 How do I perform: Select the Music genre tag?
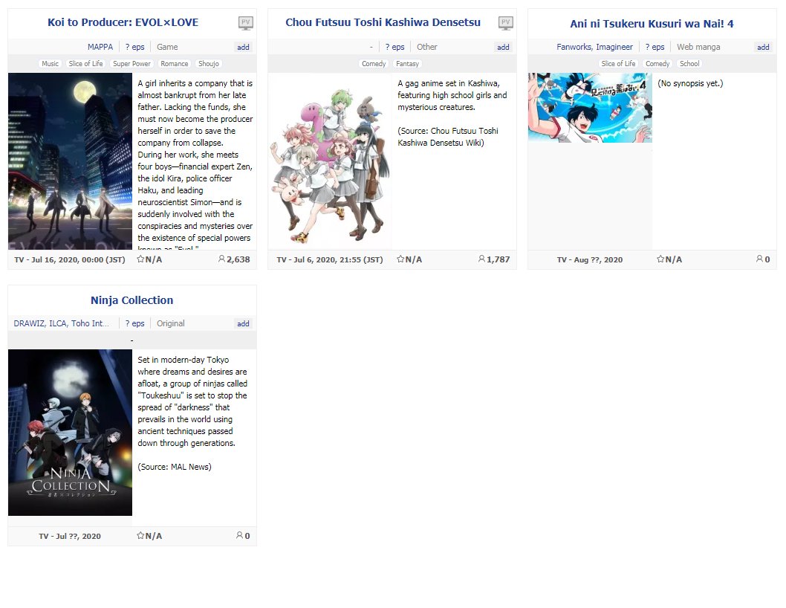pos(50,64)
